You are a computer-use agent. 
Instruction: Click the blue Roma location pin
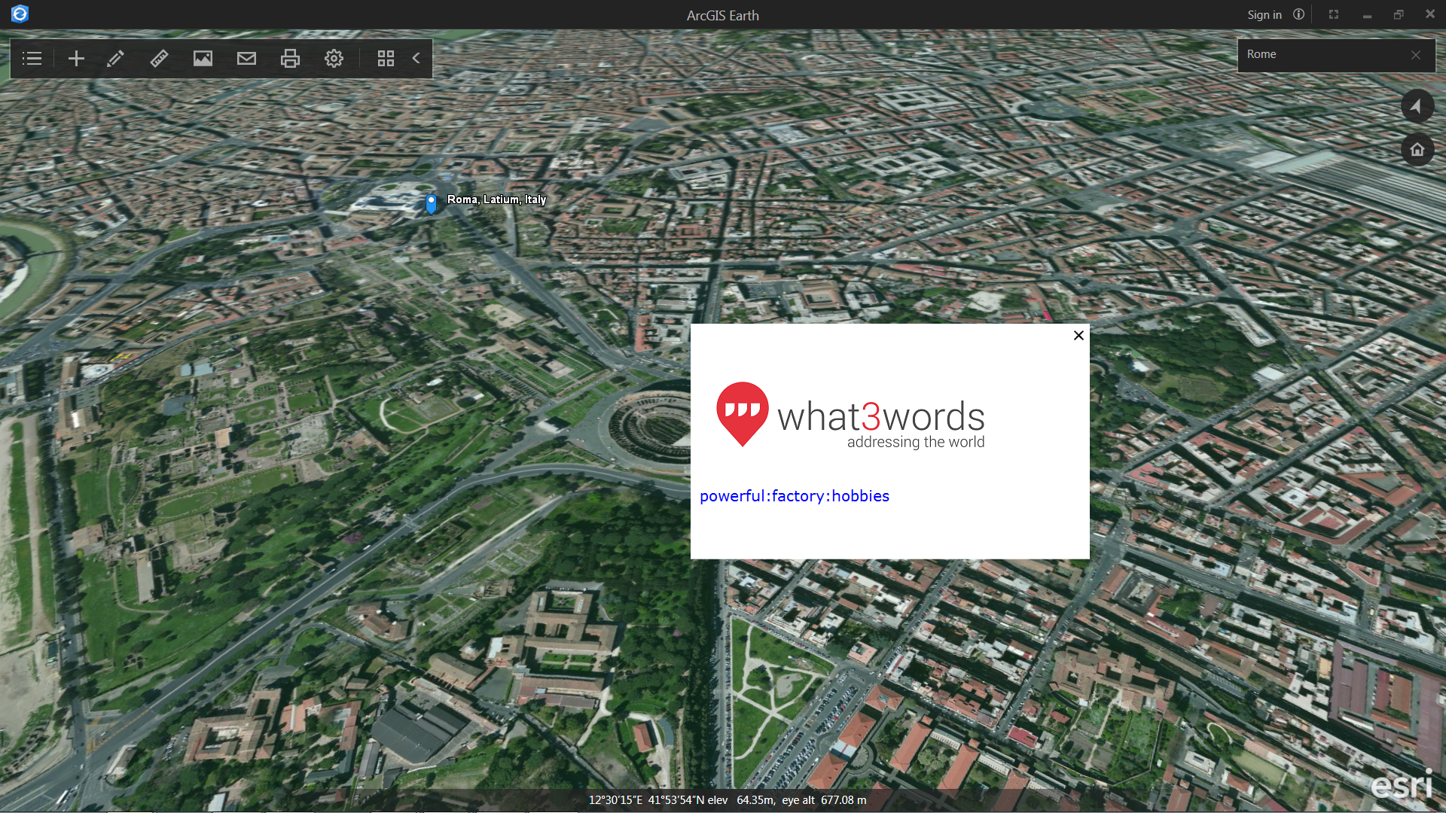[431, 203]
